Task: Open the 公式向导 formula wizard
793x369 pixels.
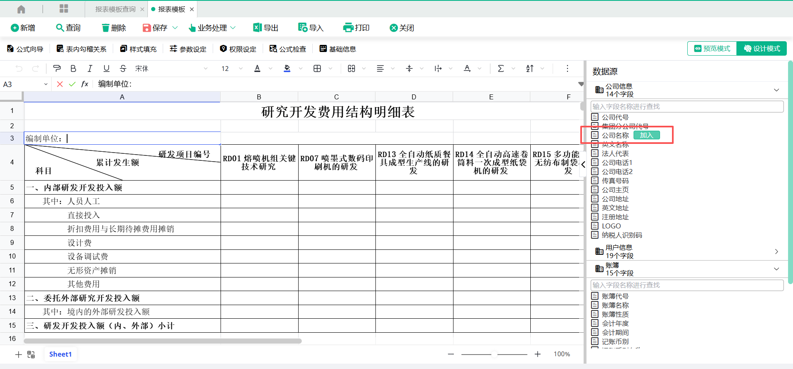Action: tap(25, 49)
